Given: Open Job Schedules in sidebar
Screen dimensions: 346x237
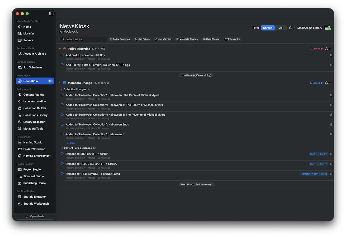Looking at the screenshot, I should point(35,67).
